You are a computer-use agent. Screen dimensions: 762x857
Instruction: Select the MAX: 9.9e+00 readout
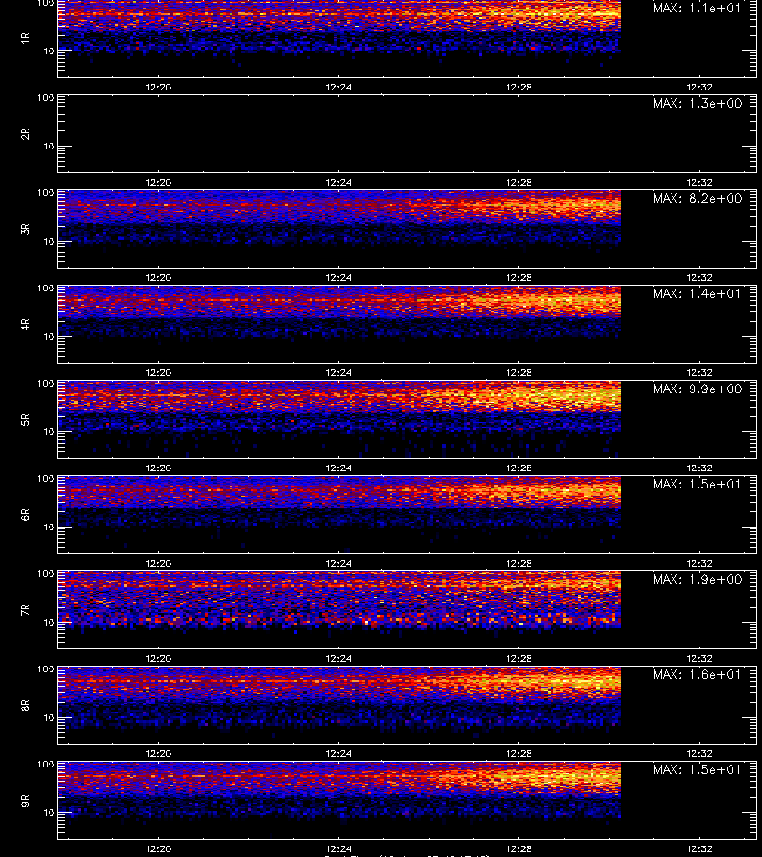[x=697, y=389]
